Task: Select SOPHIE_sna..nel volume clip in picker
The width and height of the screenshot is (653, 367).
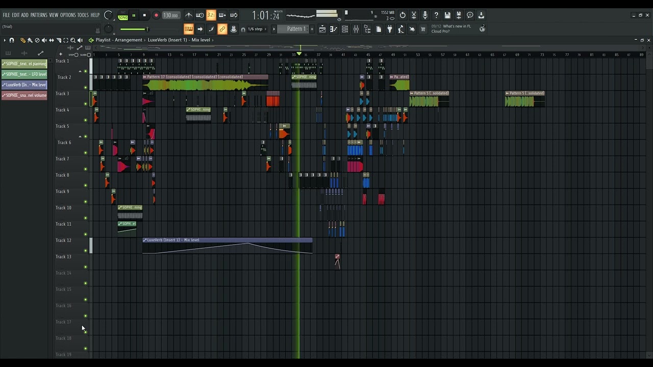Action: [24, 95]
